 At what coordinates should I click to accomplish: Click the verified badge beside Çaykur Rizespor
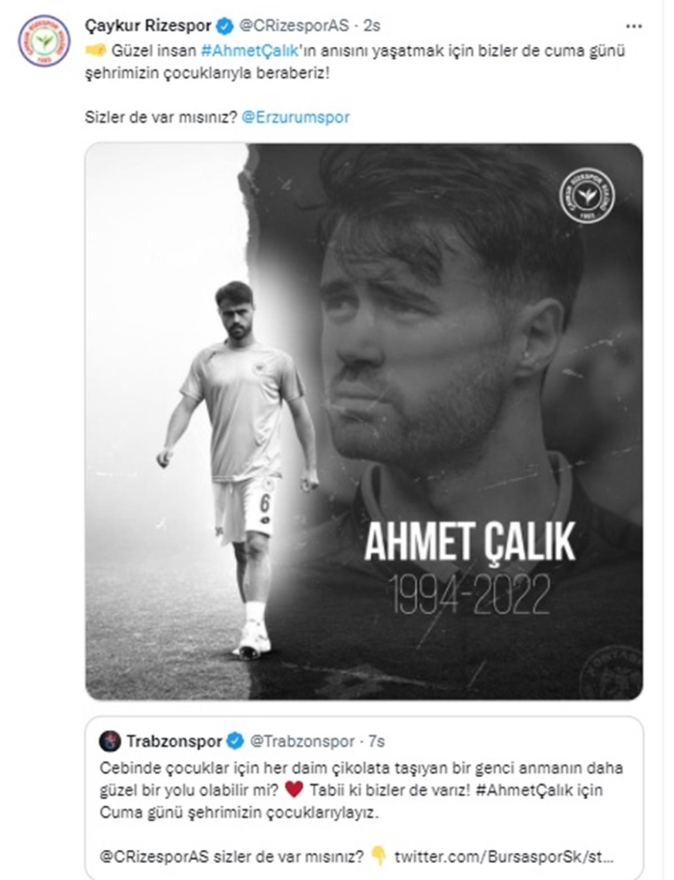click(218, 26)
